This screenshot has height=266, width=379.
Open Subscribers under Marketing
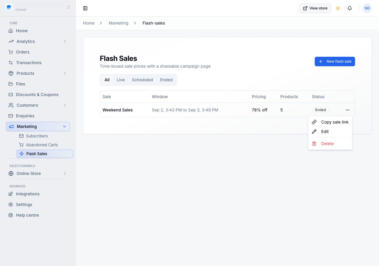point(45,136)
